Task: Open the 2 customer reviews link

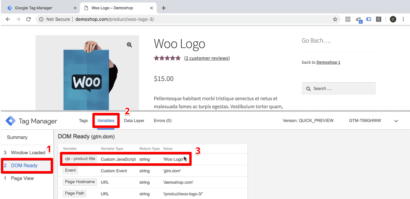Action: coord(207,58)
